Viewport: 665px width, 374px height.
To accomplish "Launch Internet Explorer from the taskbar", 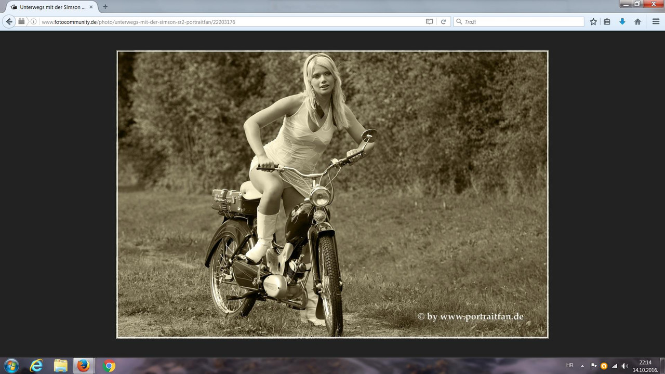I will click(x=36, y=366).
